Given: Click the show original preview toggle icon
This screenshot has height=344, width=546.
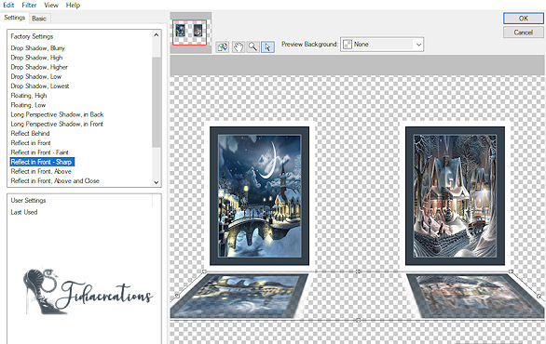Looking at the screenshot, I should [x=222, y=46].
